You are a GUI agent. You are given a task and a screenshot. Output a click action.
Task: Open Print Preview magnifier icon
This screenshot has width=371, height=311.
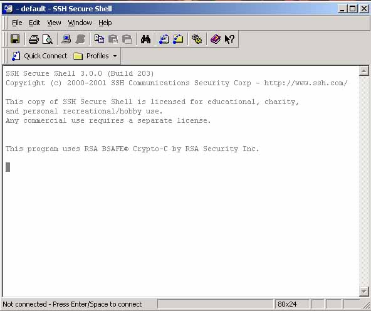[48, 39]
